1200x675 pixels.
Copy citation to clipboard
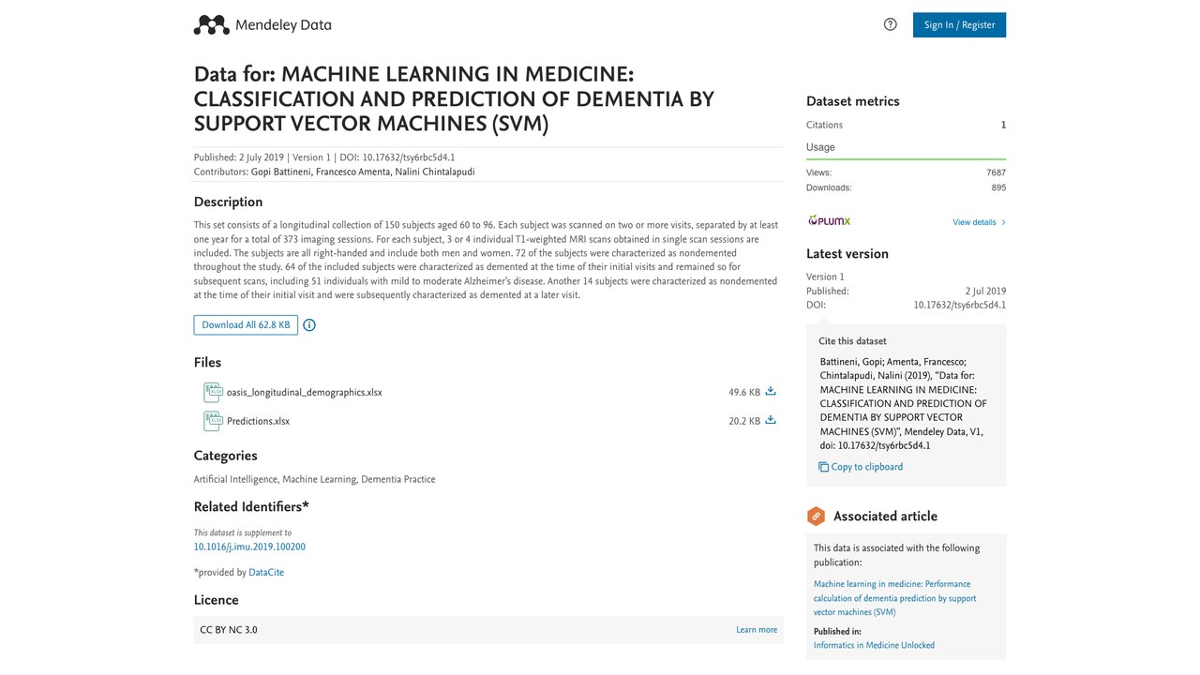(861, 467)
